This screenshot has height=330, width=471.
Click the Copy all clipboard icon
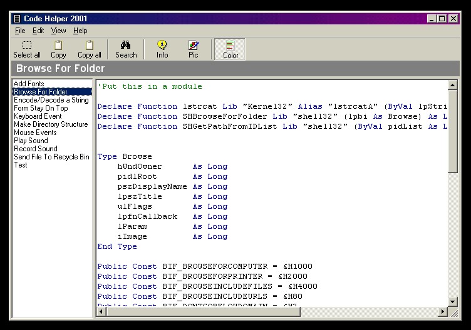tap(90, 45)
